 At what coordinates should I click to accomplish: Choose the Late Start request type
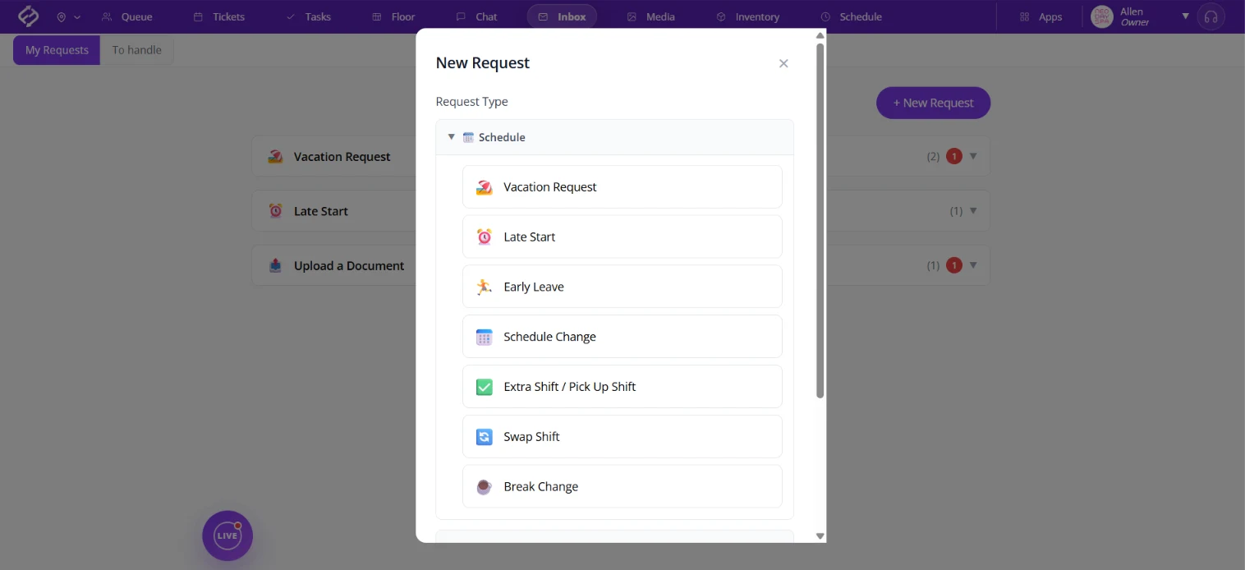tap(622, 237)
